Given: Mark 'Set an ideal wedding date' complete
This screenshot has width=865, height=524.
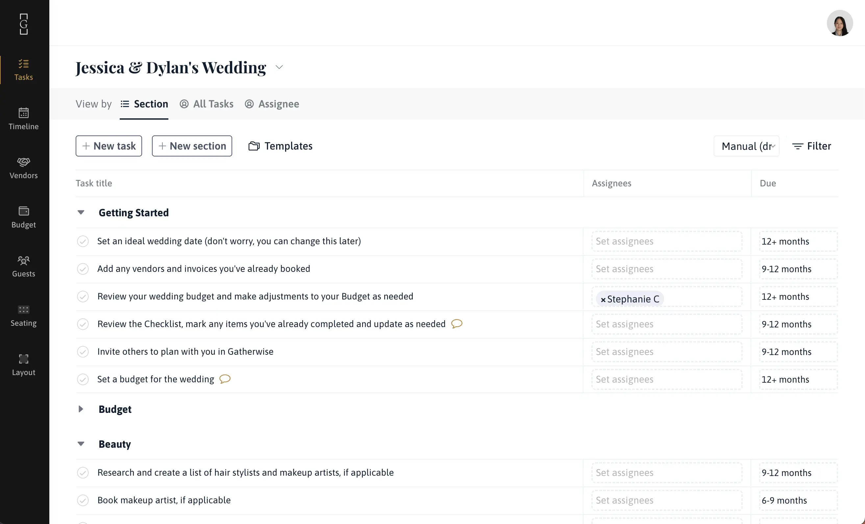Looking at the screenshot, I should 83,241.
